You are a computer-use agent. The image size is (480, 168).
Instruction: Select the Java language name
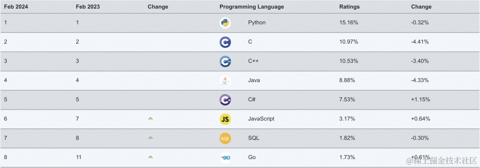pos(254,80)
